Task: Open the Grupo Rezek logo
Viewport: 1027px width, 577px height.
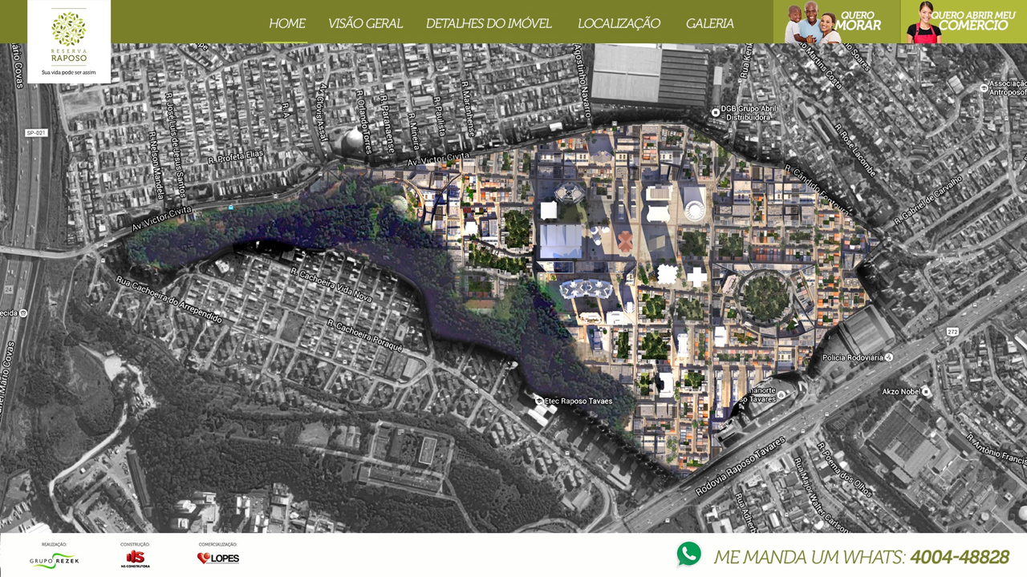Action: [54, 560]
